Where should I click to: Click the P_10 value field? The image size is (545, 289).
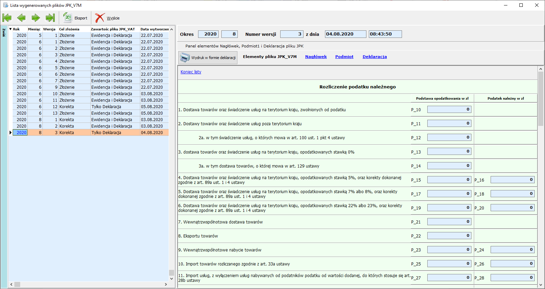pos(449,110)
